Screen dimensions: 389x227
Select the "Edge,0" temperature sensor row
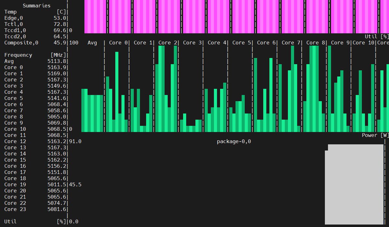pos(35,18)
